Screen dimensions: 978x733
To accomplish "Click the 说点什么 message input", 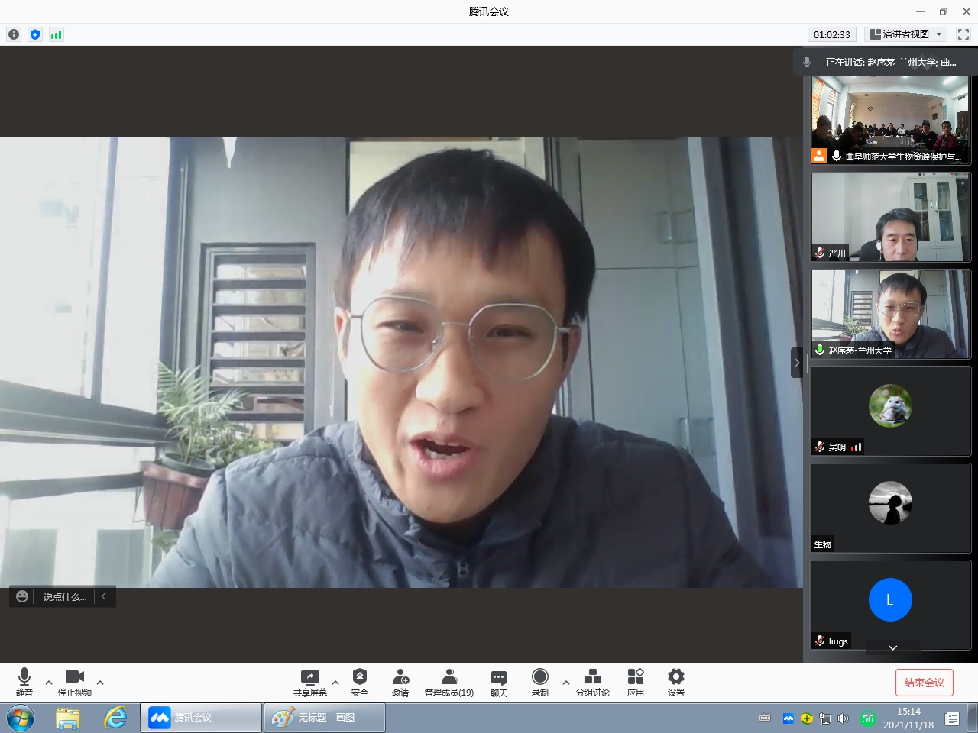I will [x=64, y=597].
